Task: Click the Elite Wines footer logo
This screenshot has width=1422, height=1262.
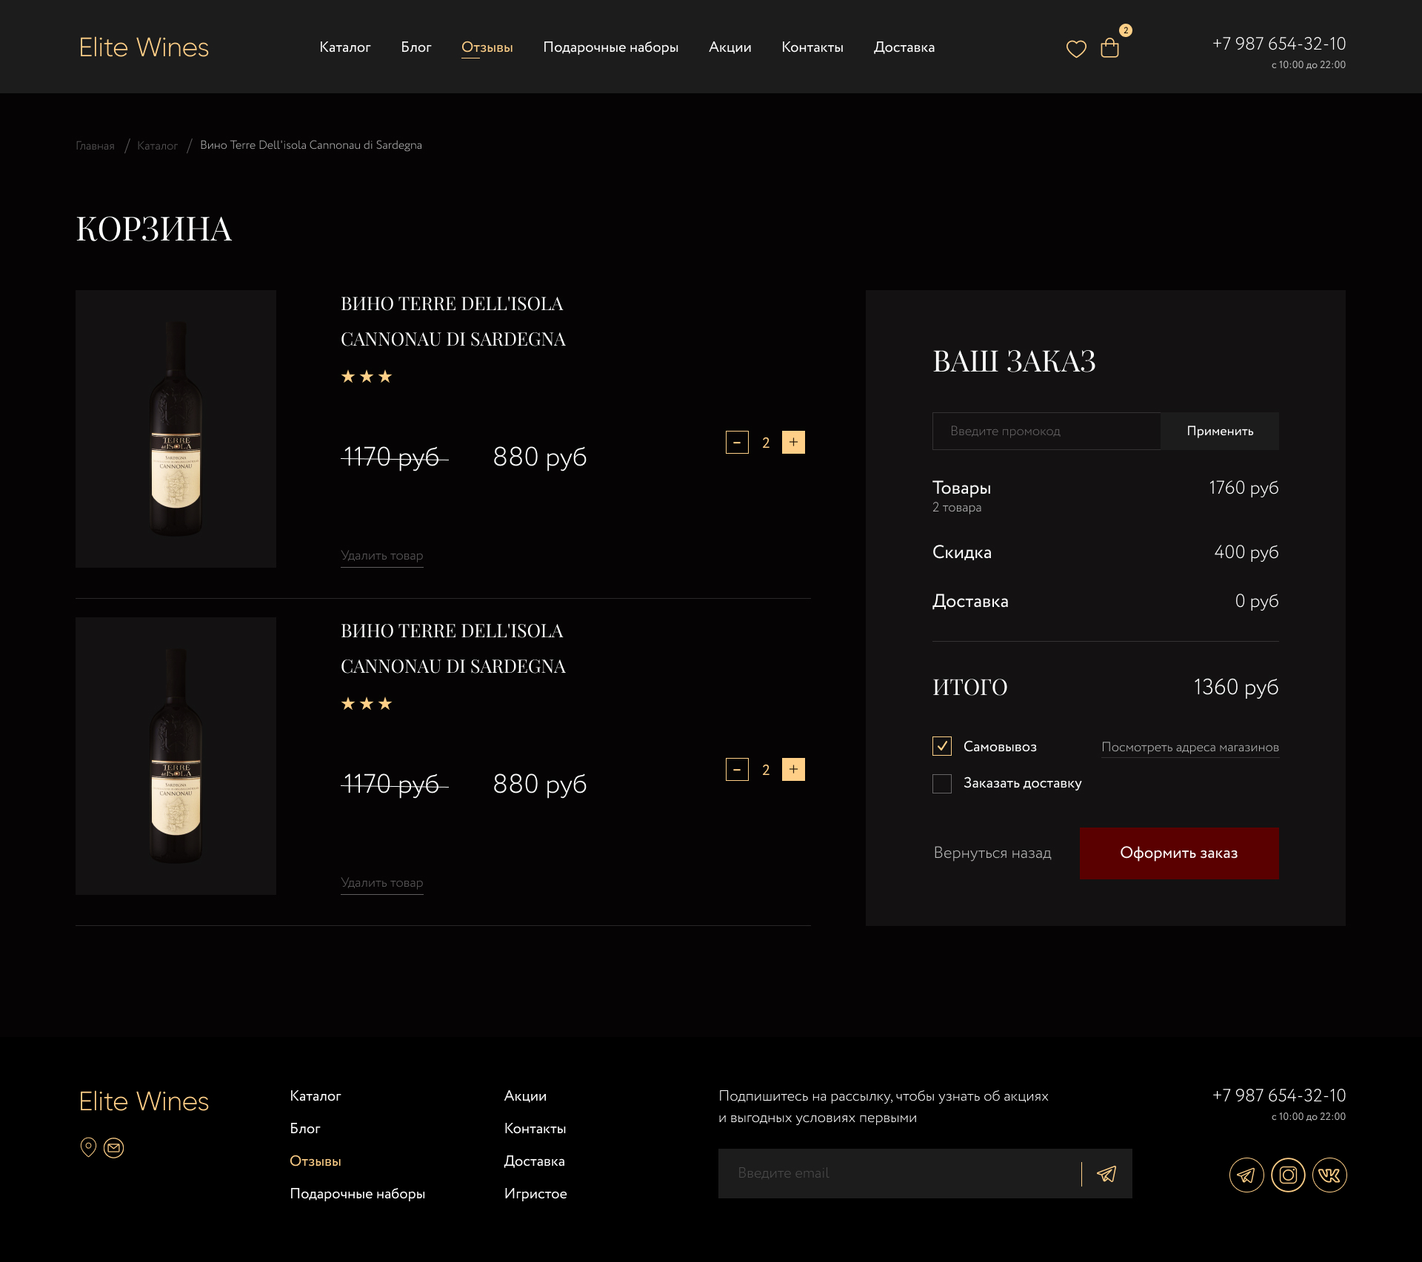Action: tap(144, 1101)
